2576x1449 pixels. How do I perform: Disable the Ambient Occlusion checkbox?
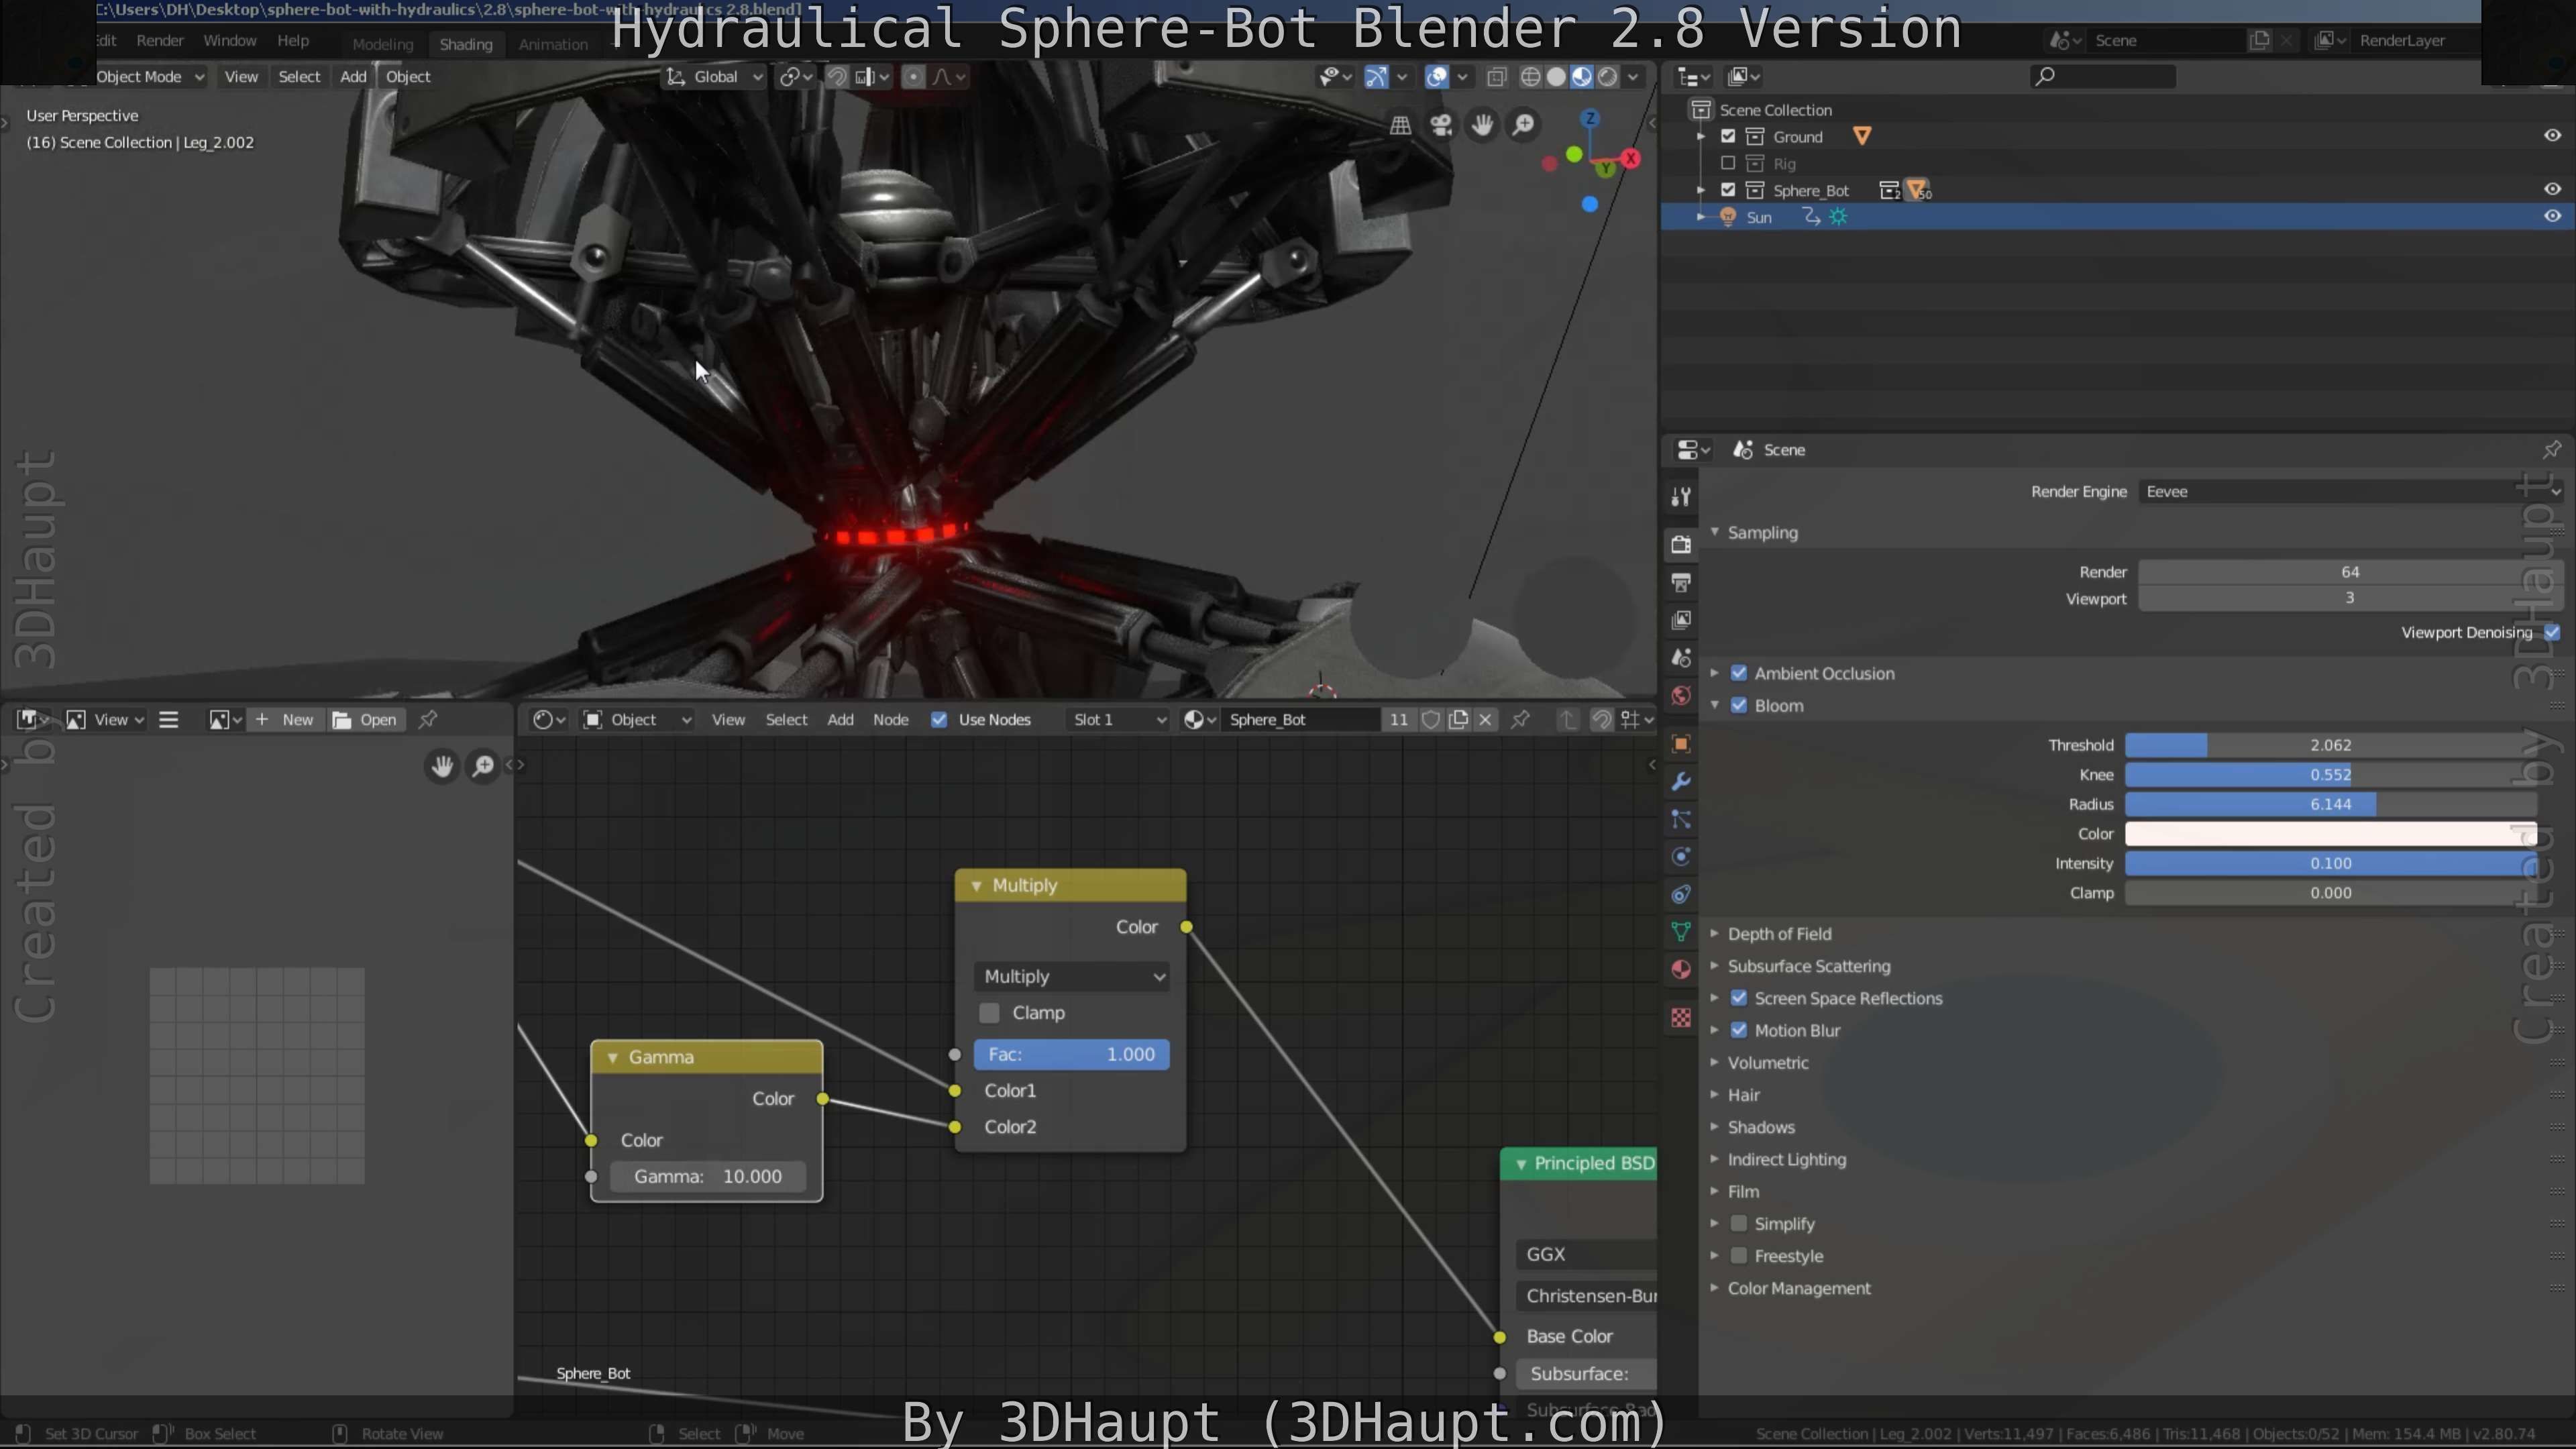pyautogui.click(x=1739, y=673)
